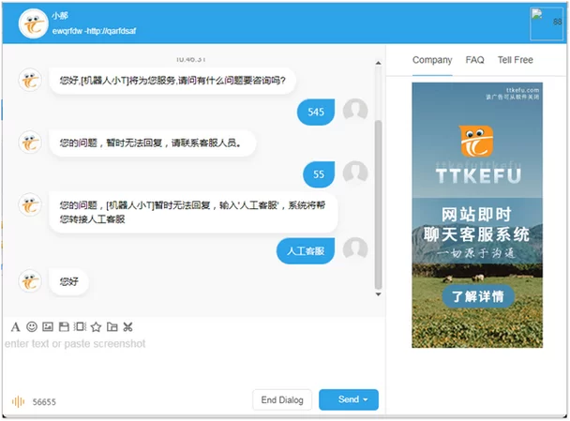This screenshot has width=570, height=421.
Task: Click user avatar beside 人工客服 message
Action: pyautogui.click(x=355, y=249)
